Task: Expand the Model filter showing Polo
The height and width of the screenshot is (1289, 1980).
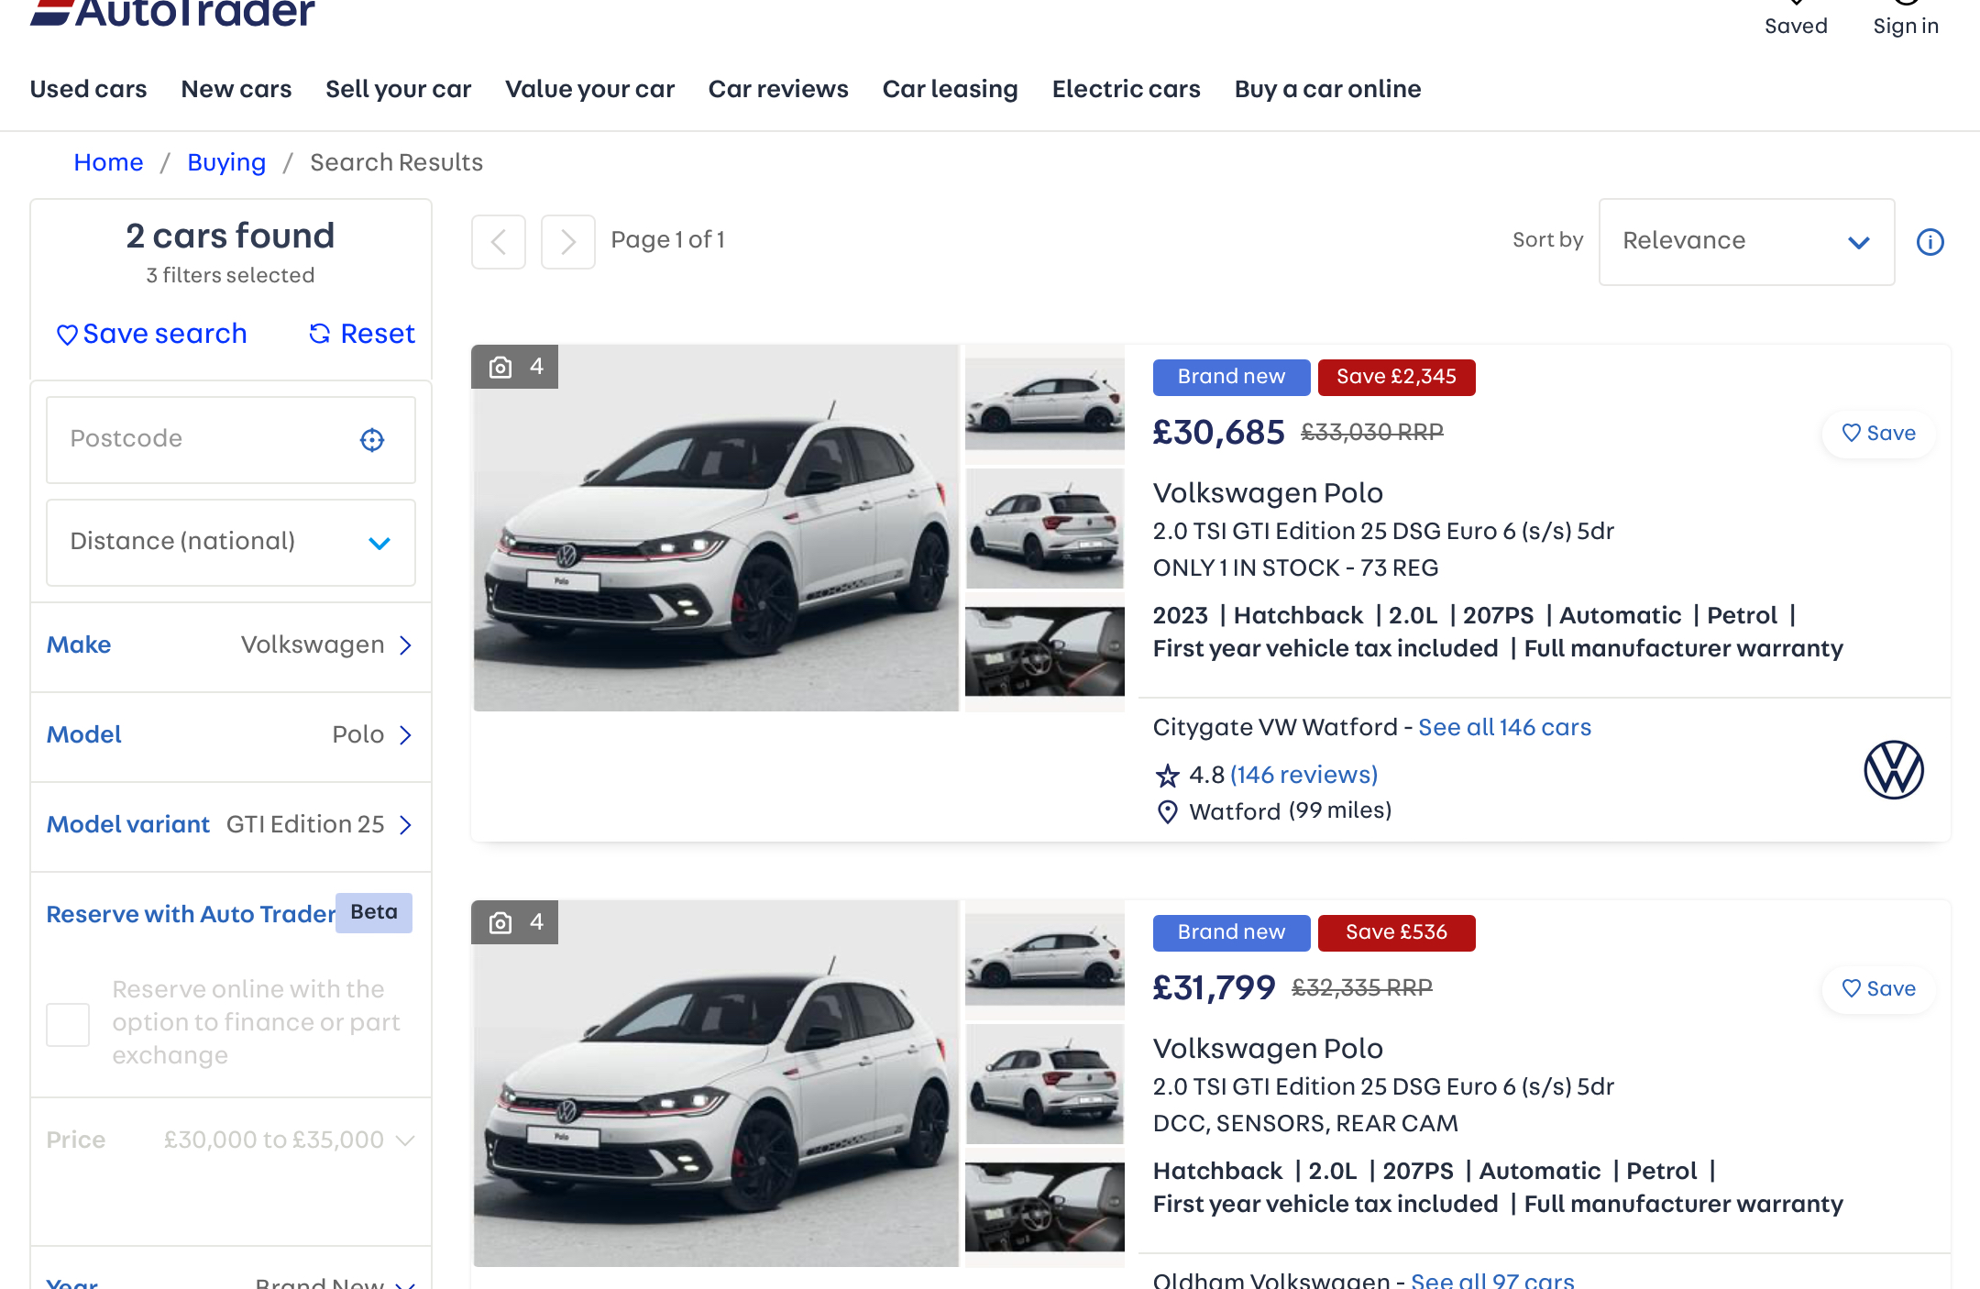Action: (231, 735)
